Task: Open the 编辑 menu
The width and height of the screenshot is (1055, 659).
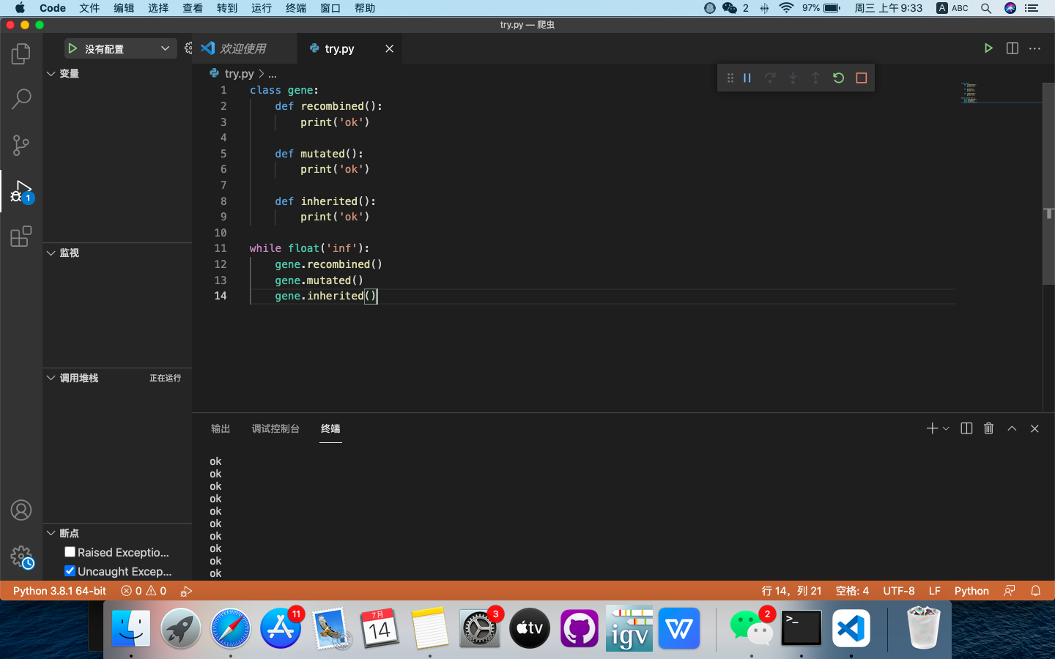Action: point(124,8)
